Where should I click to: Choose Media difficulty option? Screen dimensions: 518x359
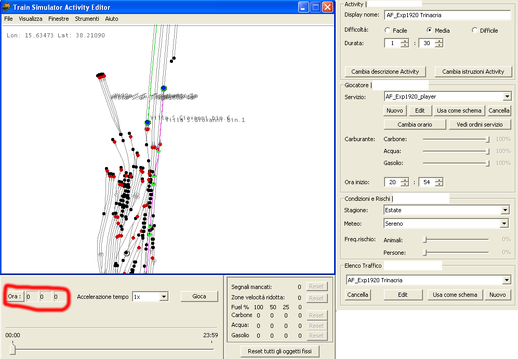[430, 31]
